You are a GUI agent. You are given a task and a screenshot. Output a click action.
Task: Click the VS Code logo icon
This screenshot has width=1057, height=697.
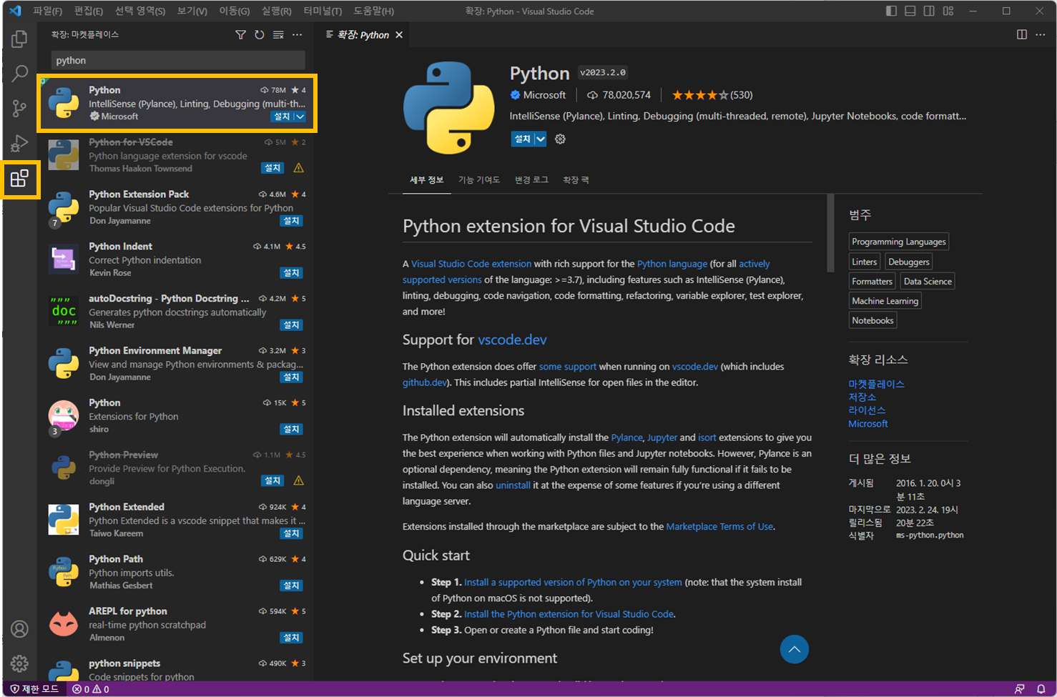pos(15,11)
